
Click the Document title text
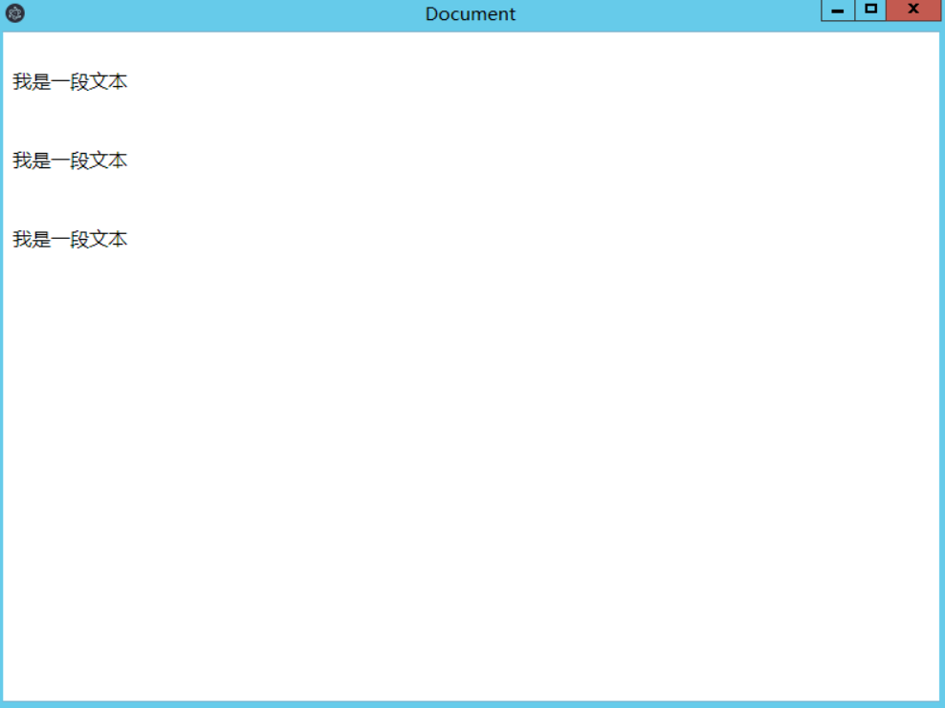(x=470, y=13)
